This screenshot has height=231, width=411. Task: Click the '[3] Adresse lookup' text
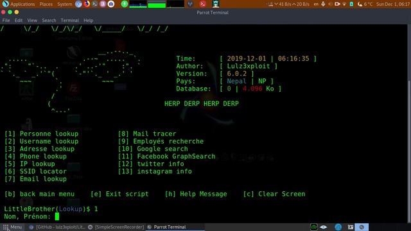point(39,149)
